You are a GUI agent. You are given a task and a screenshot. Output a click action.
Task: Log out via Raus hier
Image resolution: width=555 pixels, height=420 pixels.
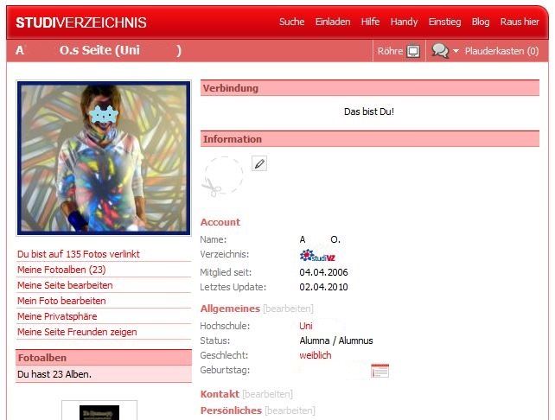[x=520, y=22]
